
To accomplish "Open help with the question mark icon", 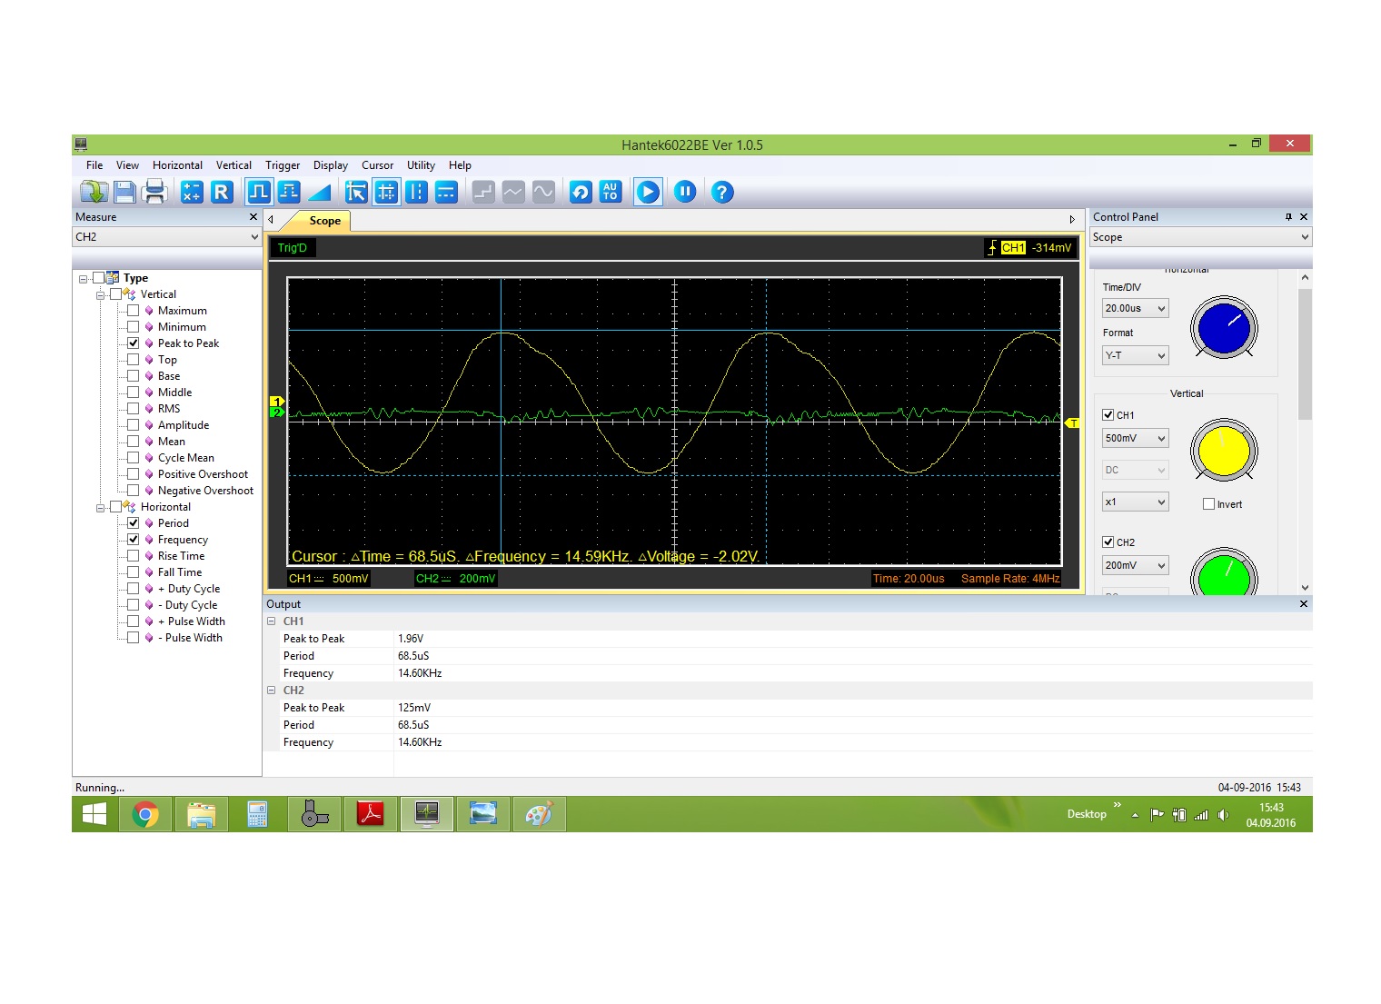I will click(721, 192).
